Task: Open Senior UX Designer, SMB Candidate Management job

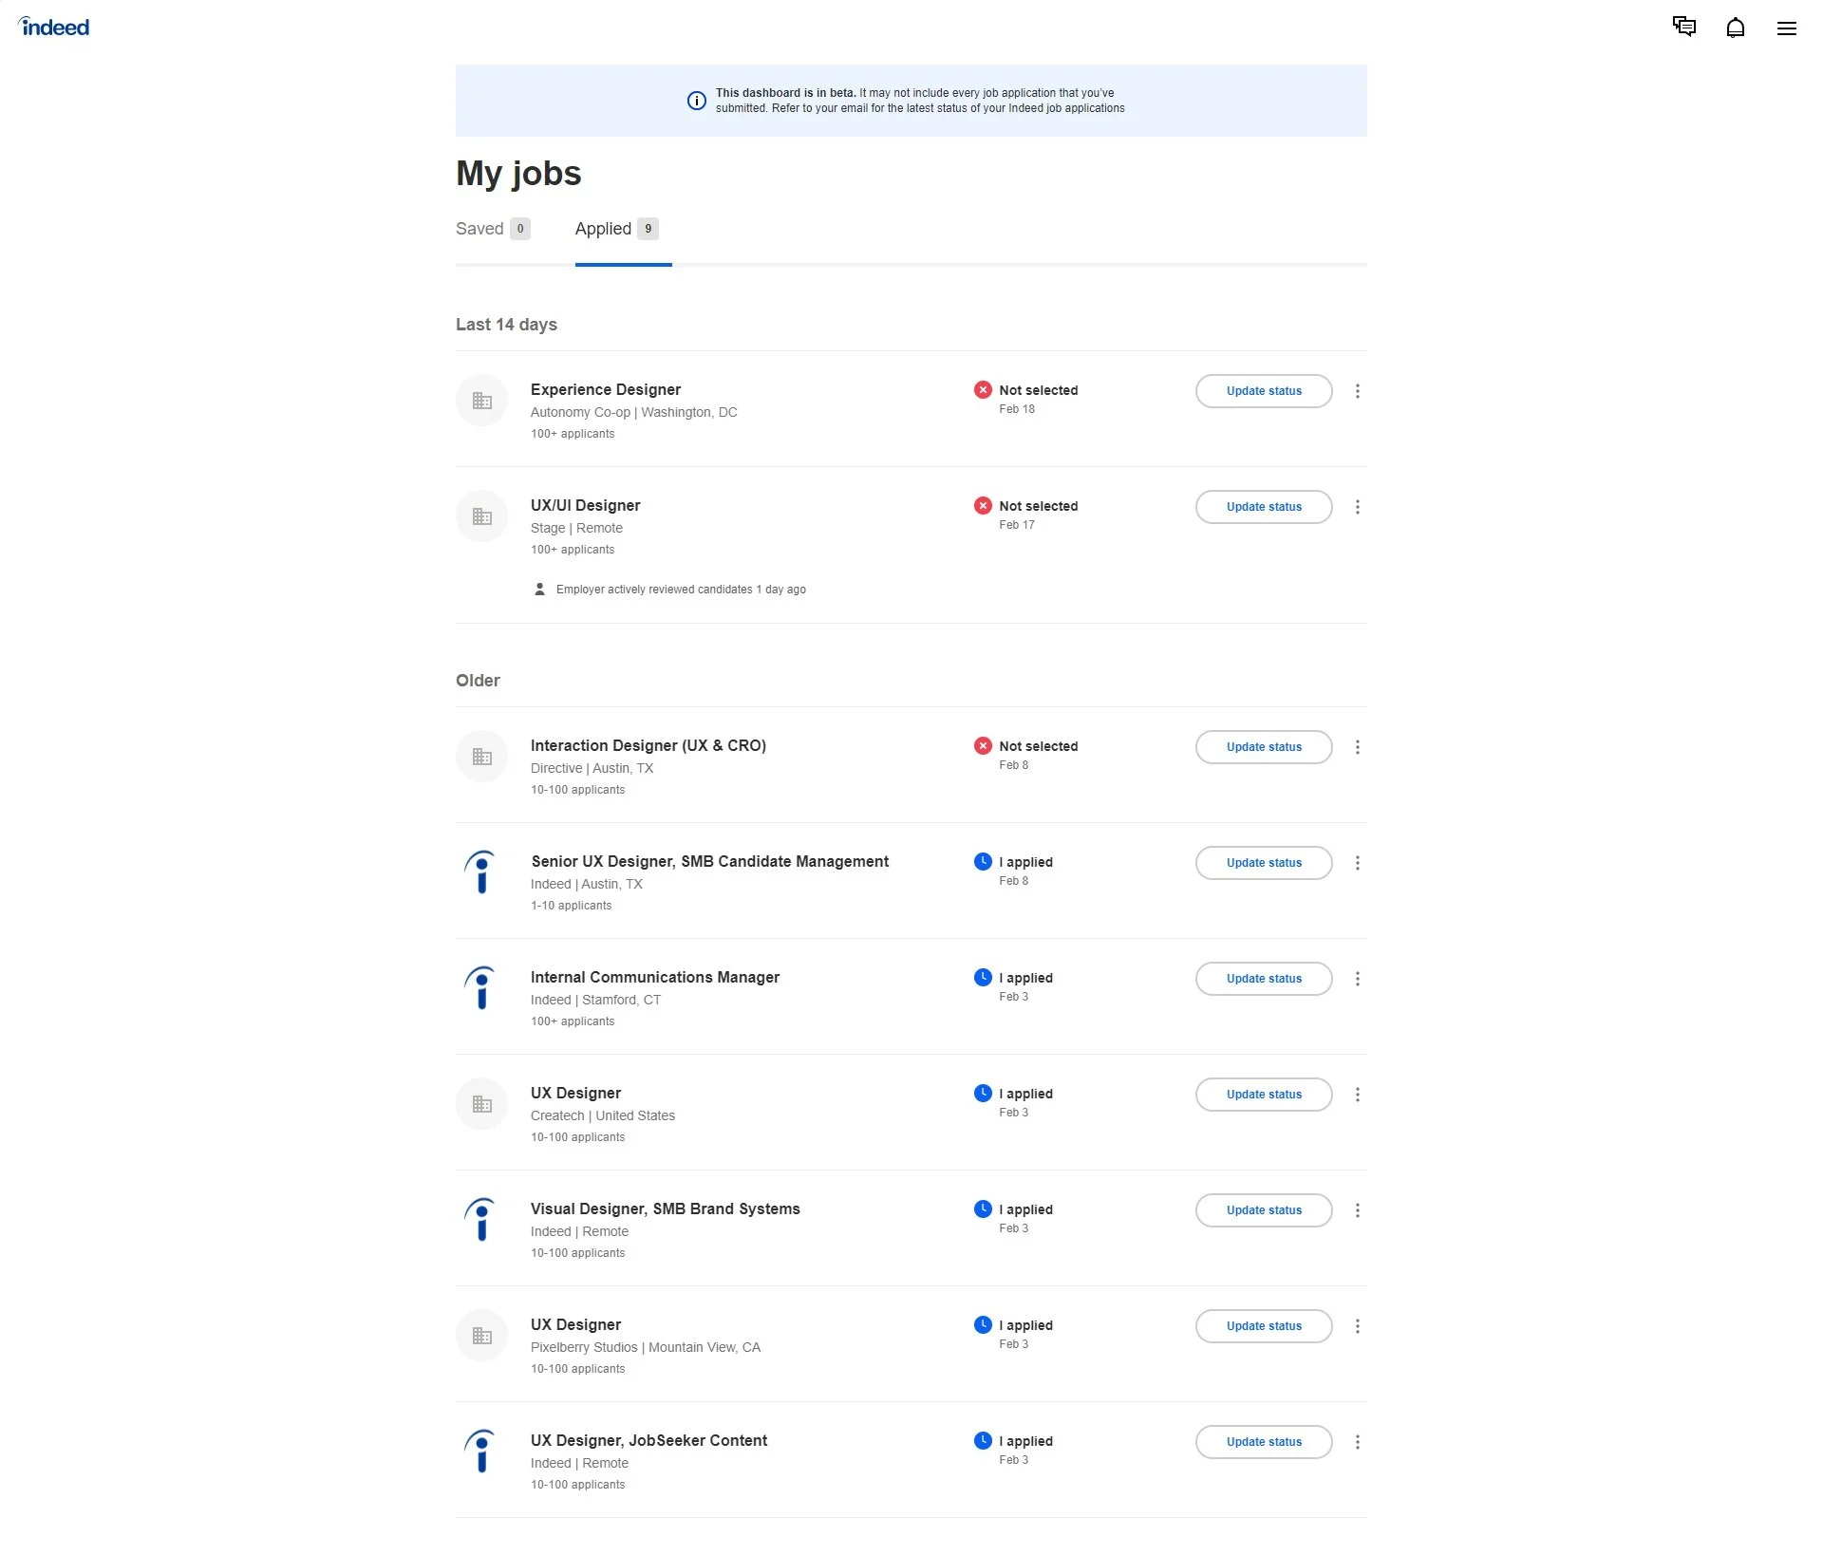Action: 709,861
